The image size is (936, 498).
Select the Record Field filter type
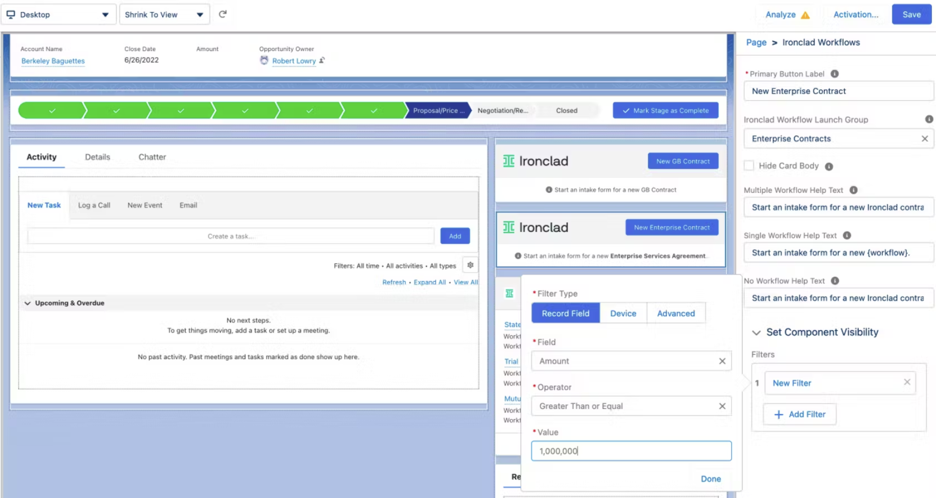click(566, 313)
